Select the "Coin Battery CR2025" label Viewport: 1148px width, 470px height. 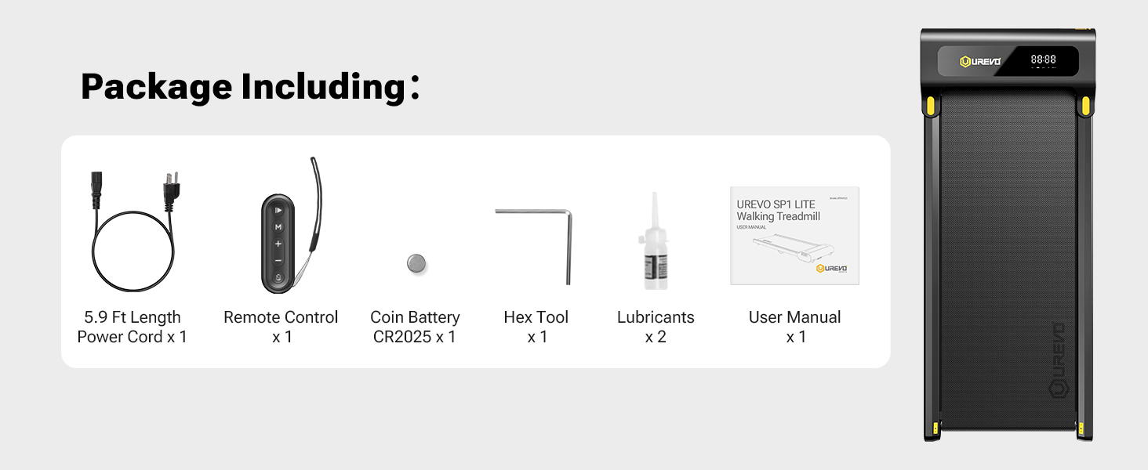pyautogui.click(x=415, y=327)
